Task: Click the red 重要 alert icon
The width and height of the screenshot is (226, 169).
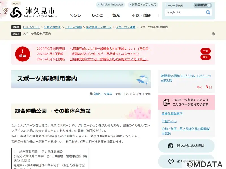Action: click(x=23, y=54)
